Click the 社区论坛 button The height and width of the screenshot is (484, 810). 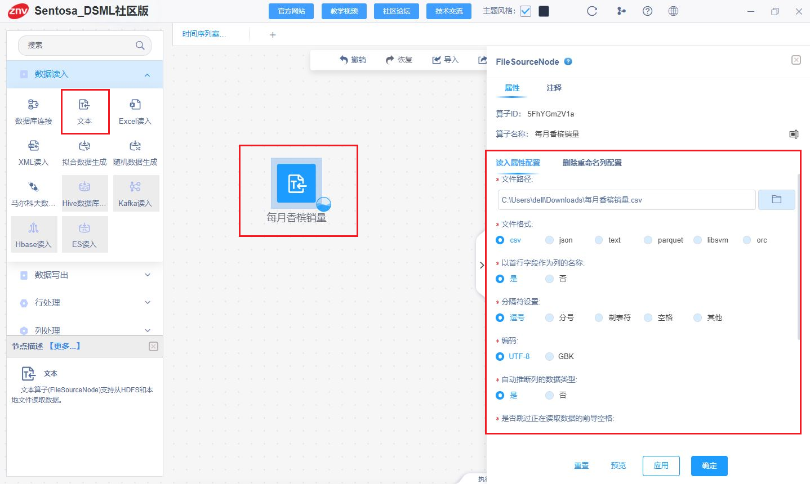pos(397,11)
